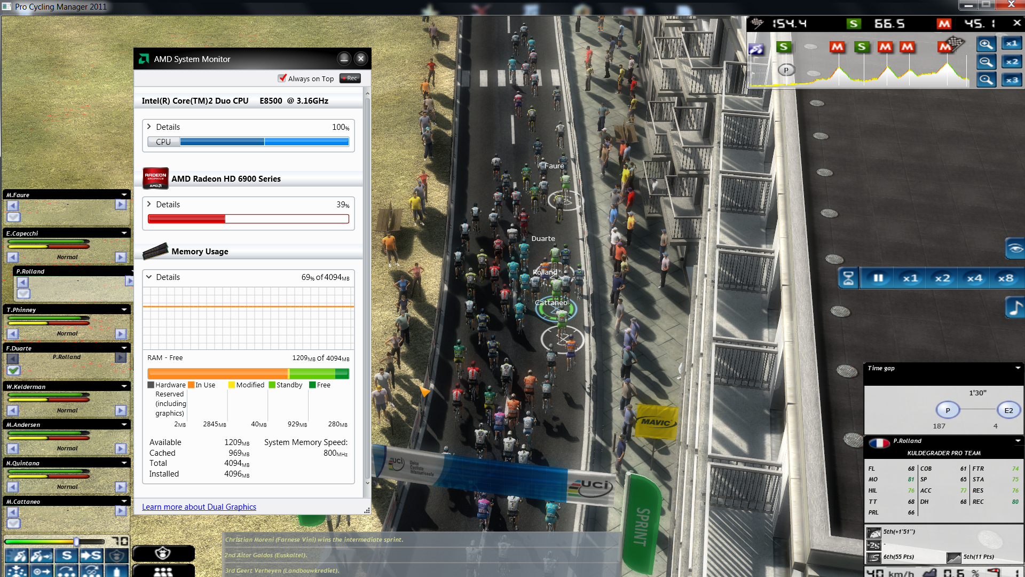Set profile scale to x3
Screen dimensions: 1025x577
(1012, 80)
